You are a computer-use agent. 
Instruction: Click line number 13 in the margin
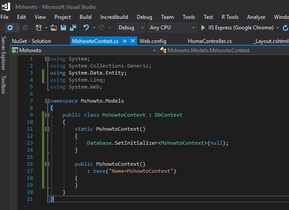(x=30, y=143)
